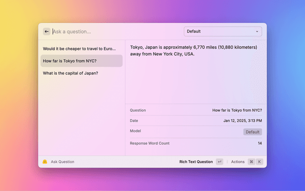Click the date value Jan 12, 2025
This screenshot has height=191, width=305.
click(243, 121)
